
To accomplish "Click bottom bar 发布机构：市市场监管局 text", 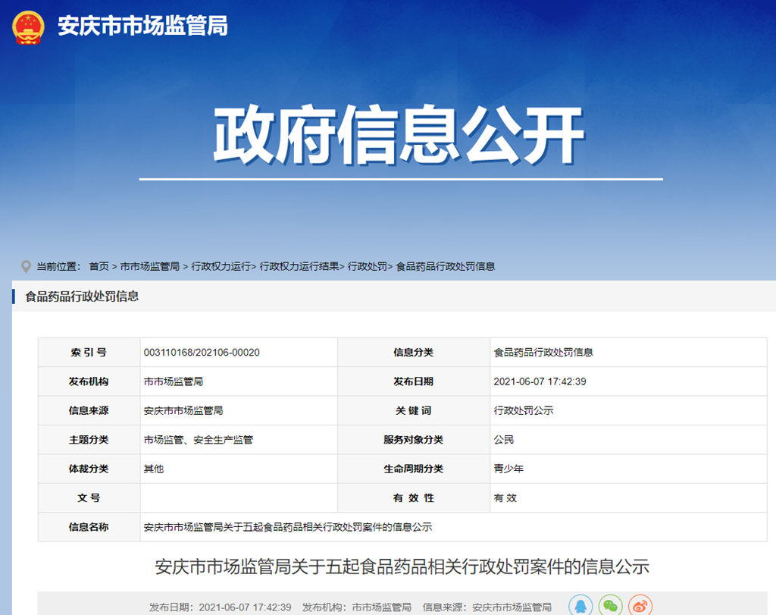I will click(x=357, y=607).
